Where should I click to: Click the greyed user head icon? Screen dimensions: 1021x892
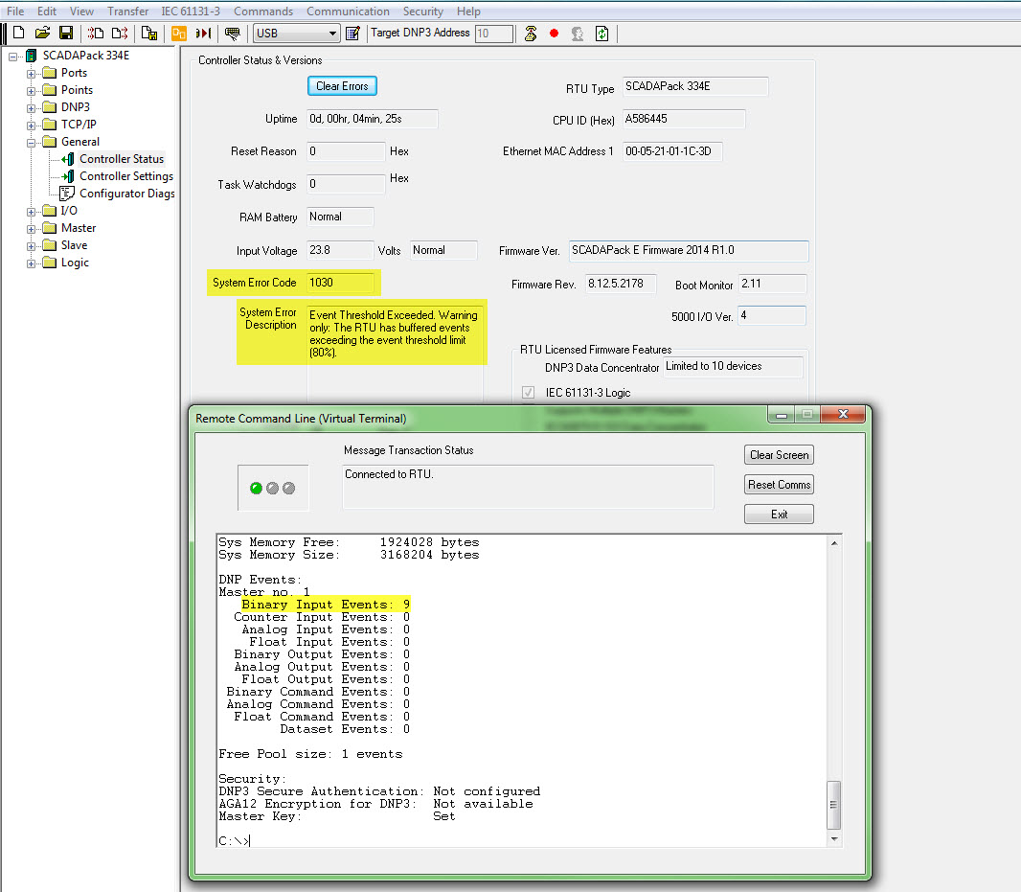point(578,34)
